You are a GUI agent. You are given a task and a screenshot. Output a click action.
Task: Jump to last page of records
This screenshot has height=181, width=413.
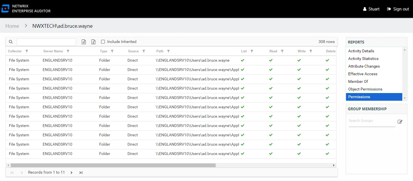[81, 173]
